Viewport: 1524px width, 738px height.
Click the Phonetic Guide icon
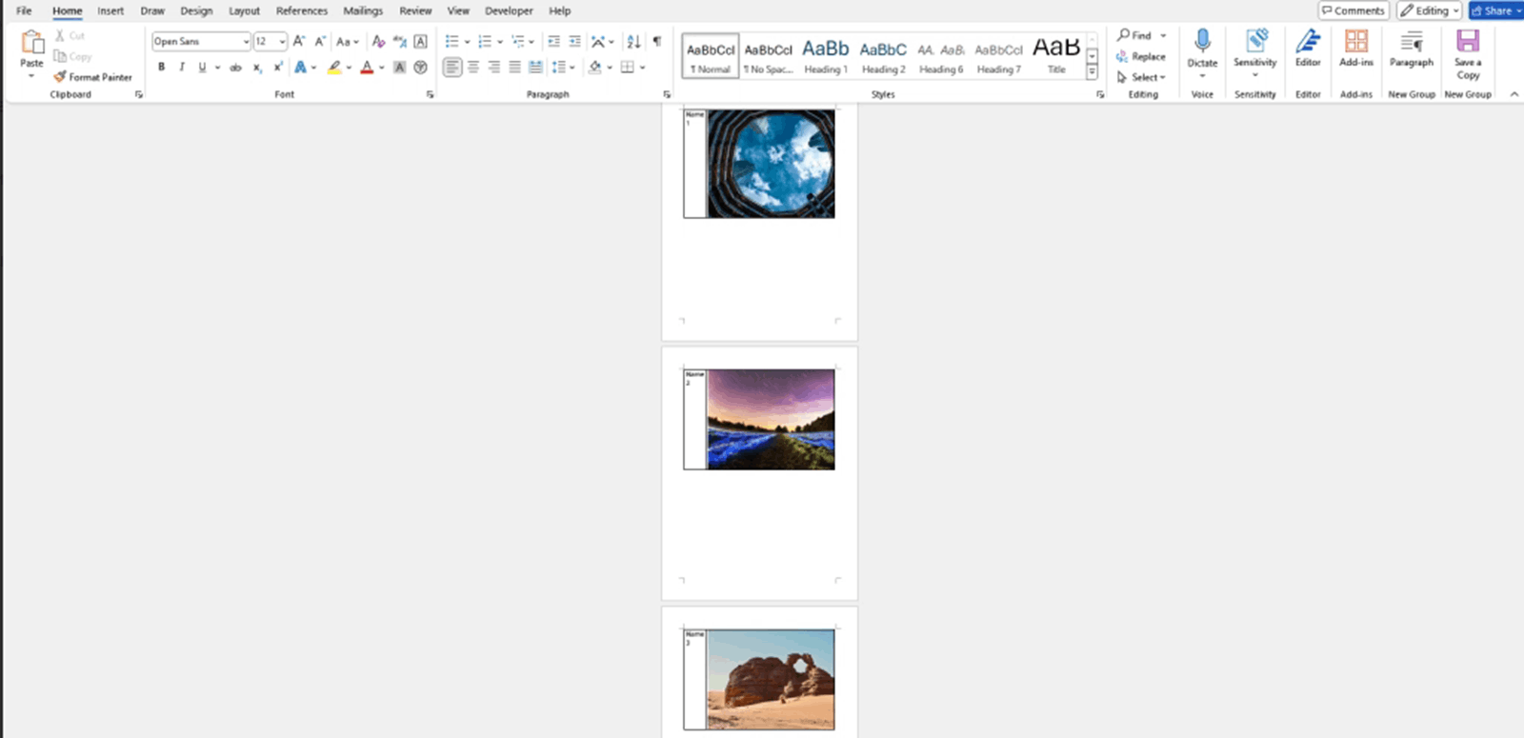pos(400,41)
